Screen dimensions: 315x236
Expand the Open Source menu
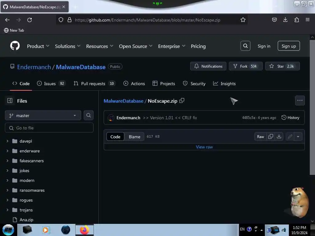pyautogui.click(x=136, y=46)
